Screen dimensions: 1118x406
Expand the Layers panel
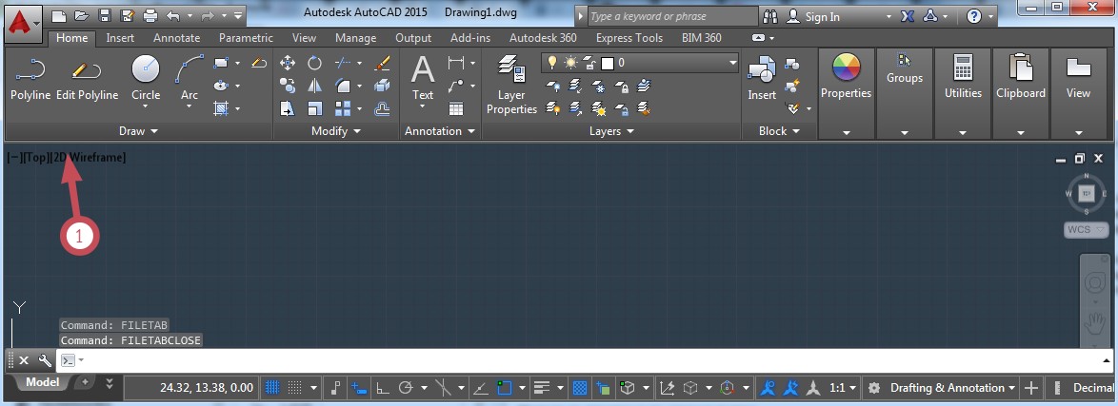pos(611,131)
